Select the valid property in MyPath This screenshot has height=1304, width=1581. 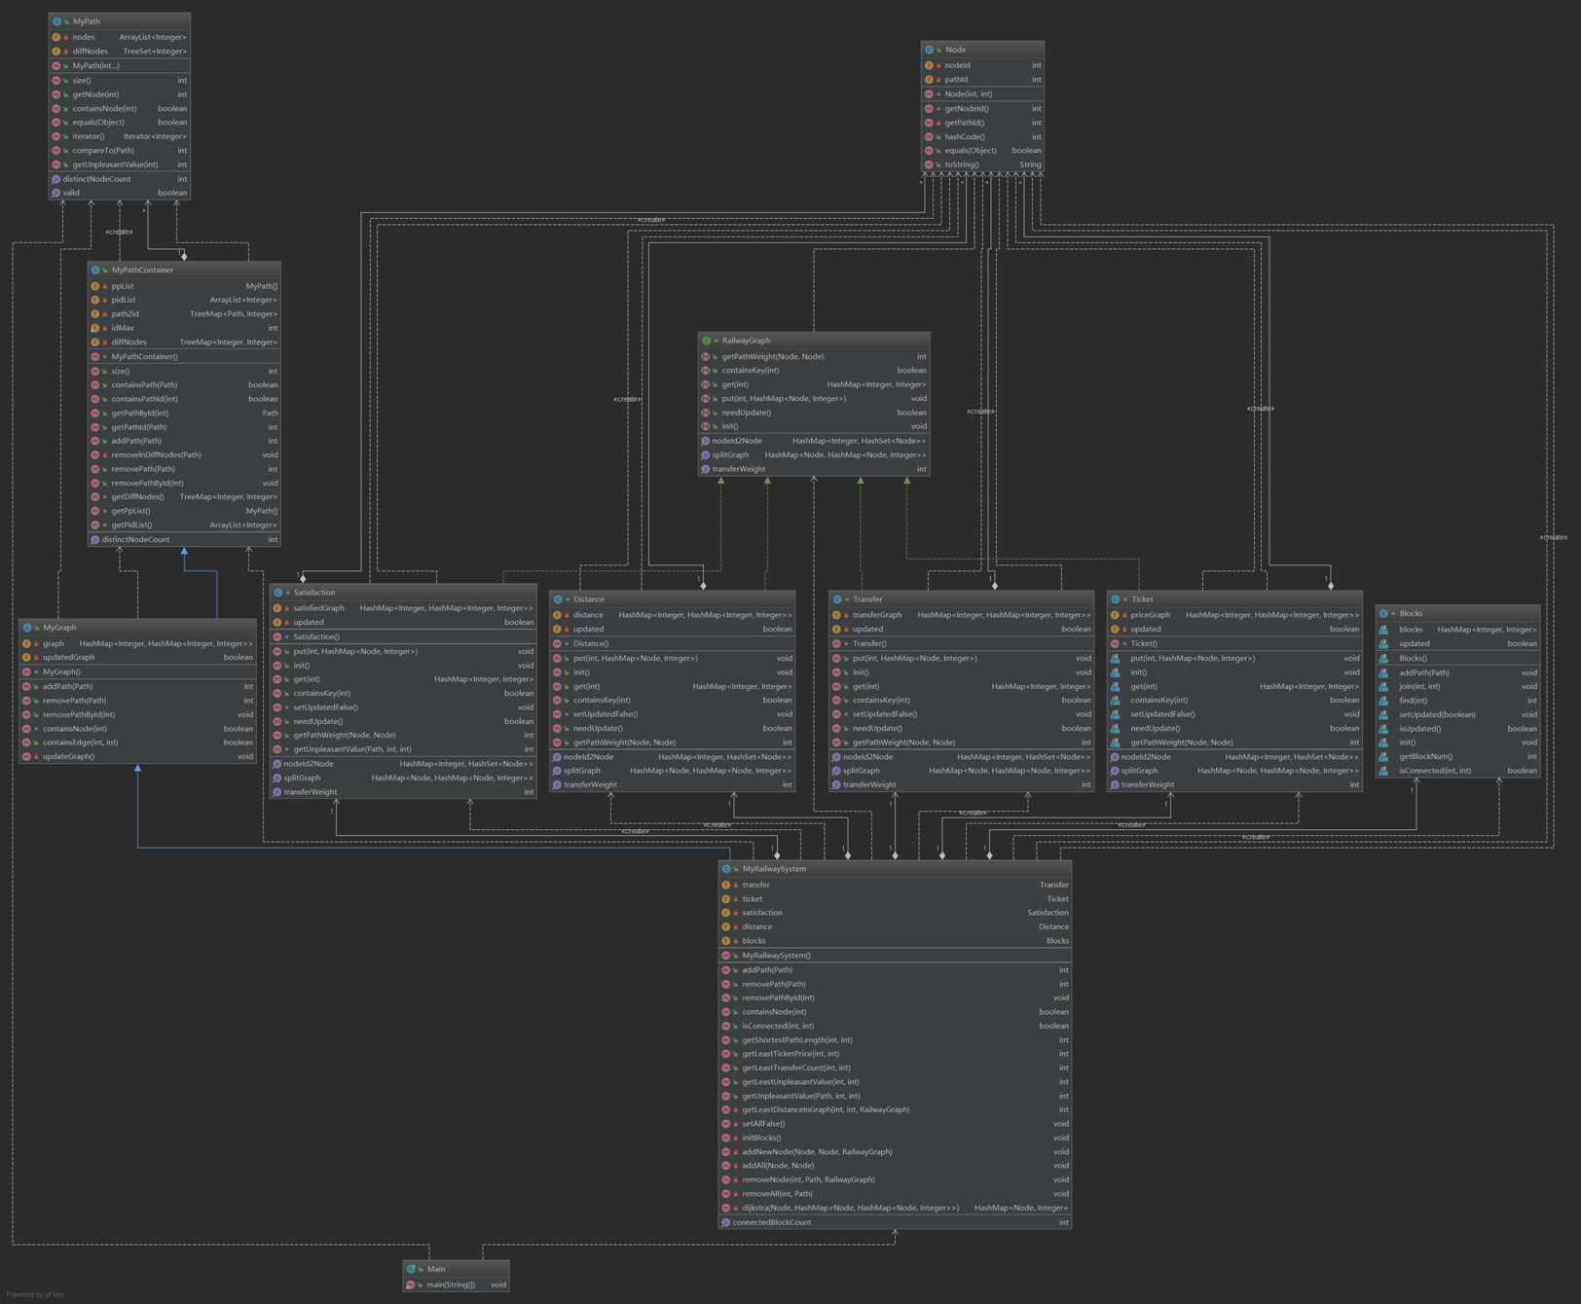(x=71, y=193)
